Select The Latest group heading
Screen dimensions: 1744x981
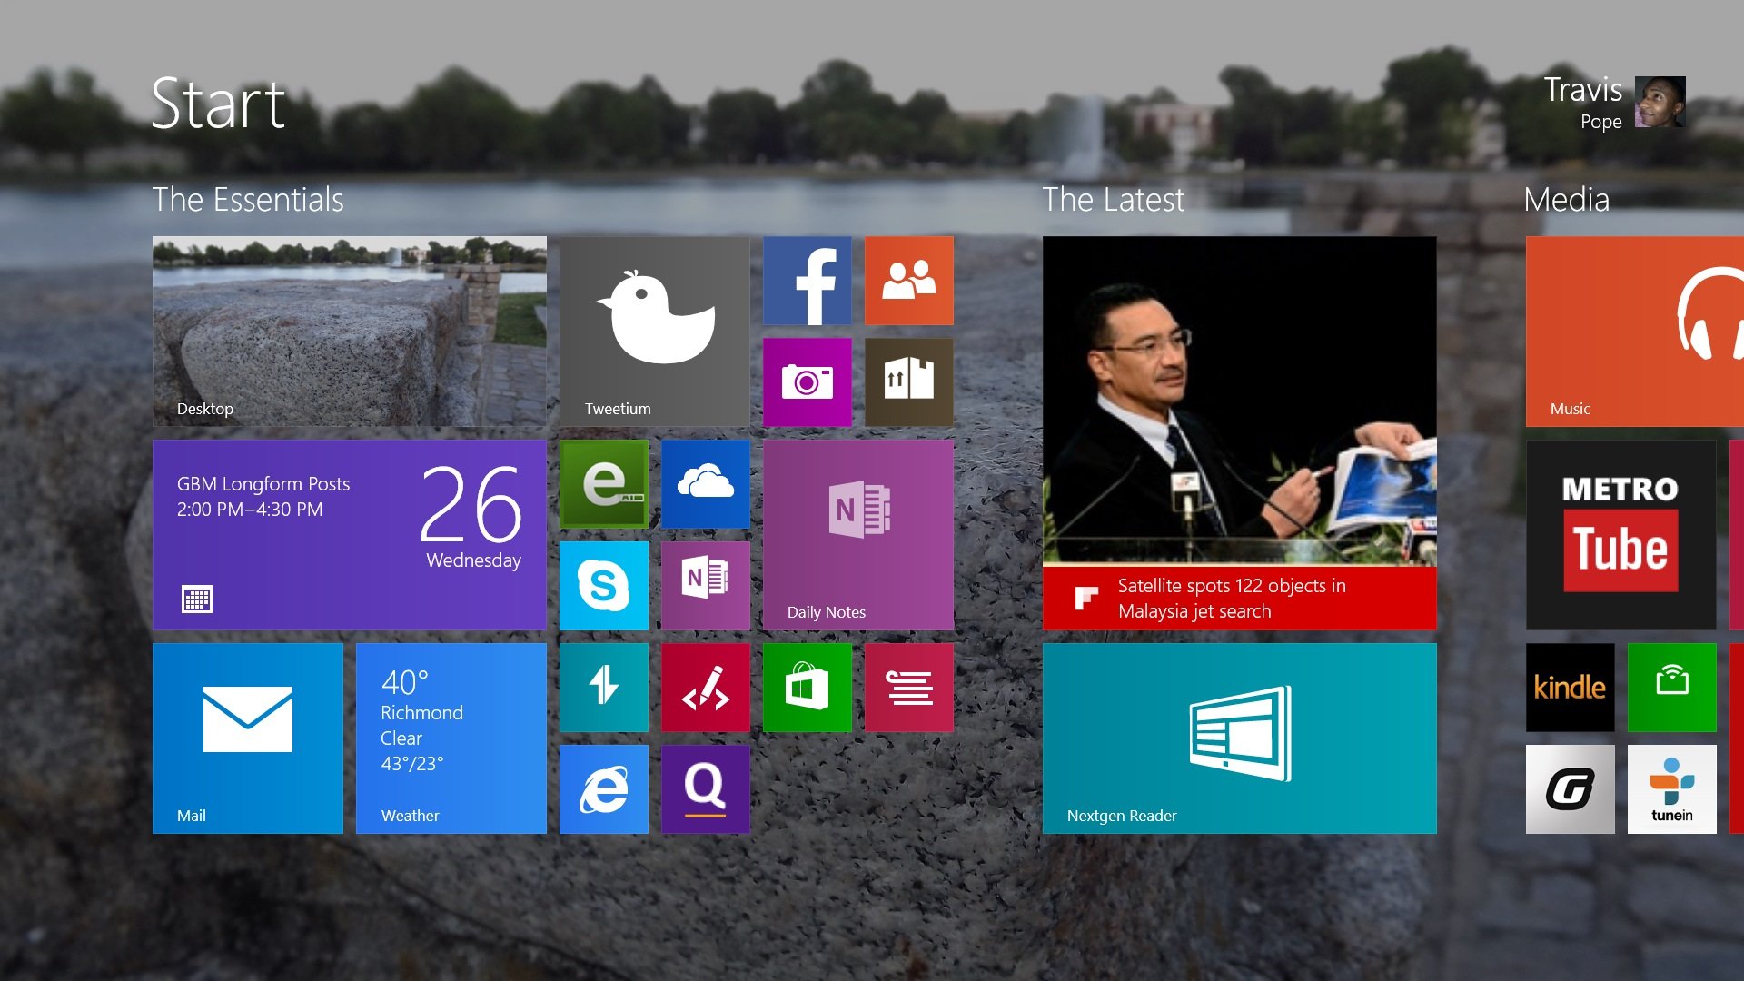[1114, 200]
